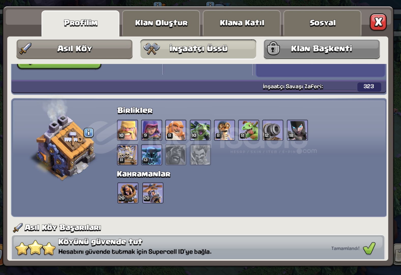401x275 pixels.
Task: Select the Power P.E.K.K.A troop icon
Action: point(152,155)
